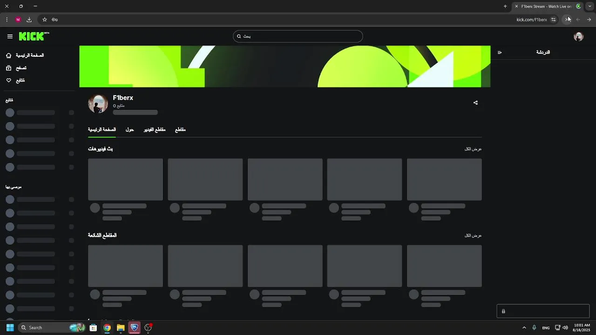Click the kick.com/f1berx address bar
The image size is (596, 335).
coord(531,20)
